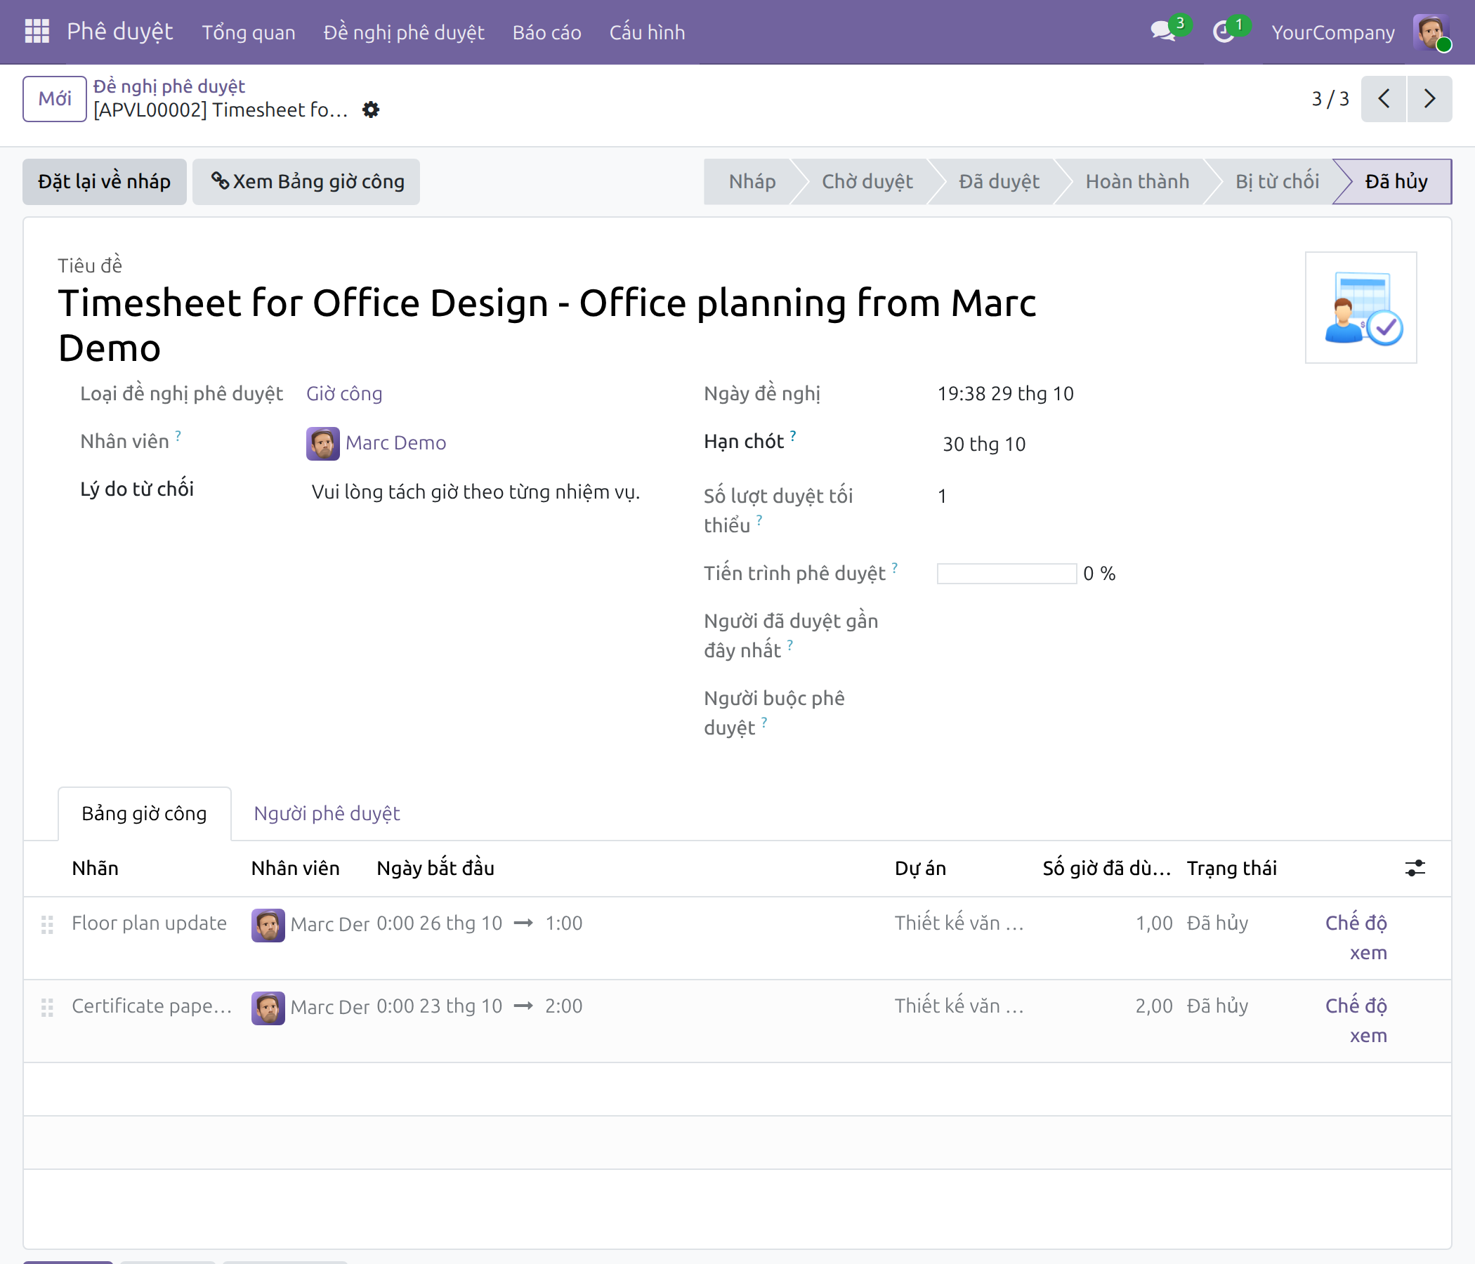Click the Đặt lại về nháp button
This screenshot has height=1264, width=1475.
pyautogui.click(x=105, y=182)
